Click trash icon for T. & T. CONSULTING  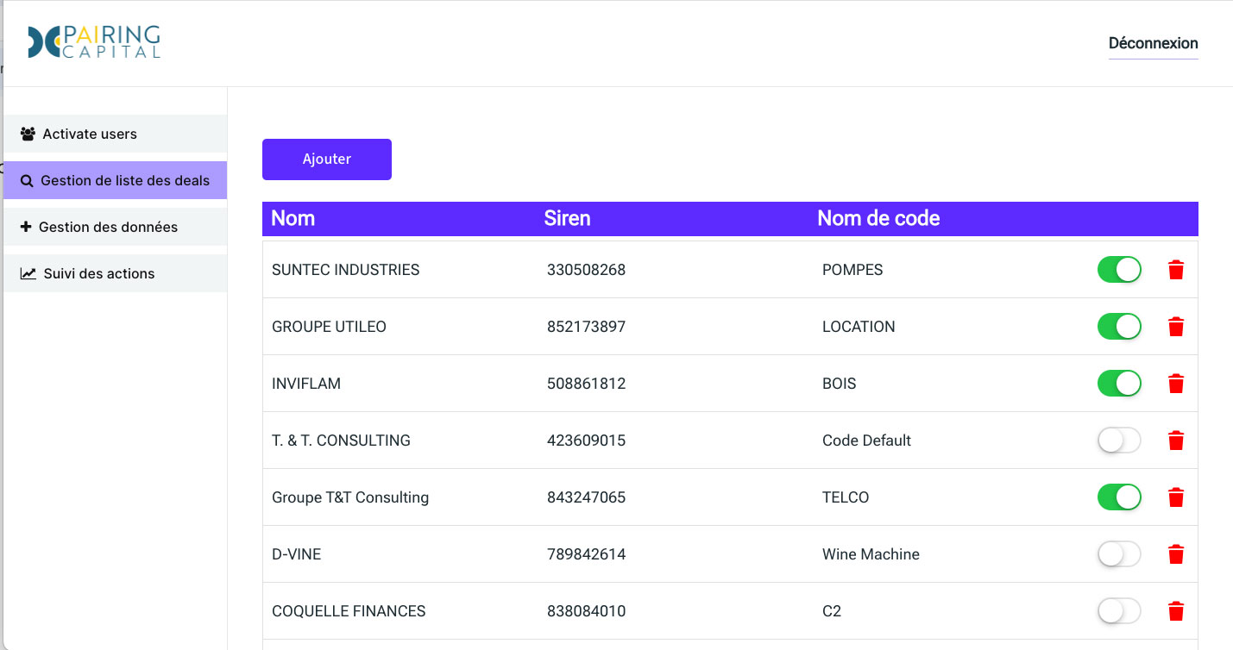pos(1175,441)
